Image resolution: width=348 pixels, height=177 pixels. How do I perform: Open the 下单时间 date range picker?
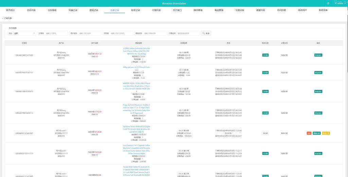188,33
